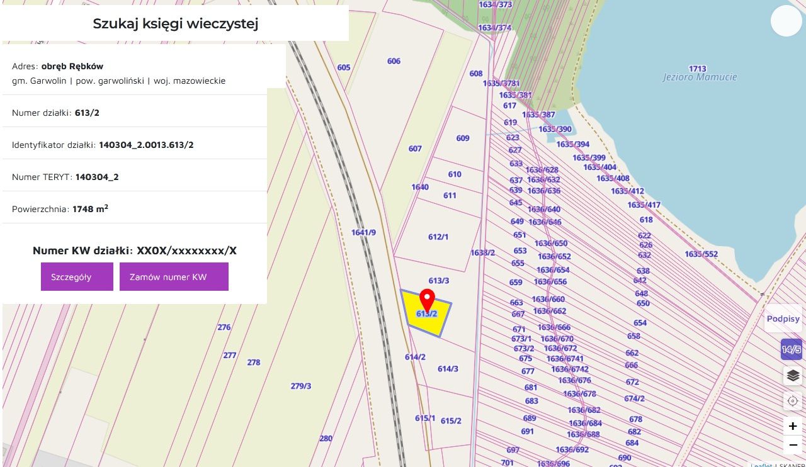
Task: Click parcel 279/3 in the green area
Action: pos(300,385)
